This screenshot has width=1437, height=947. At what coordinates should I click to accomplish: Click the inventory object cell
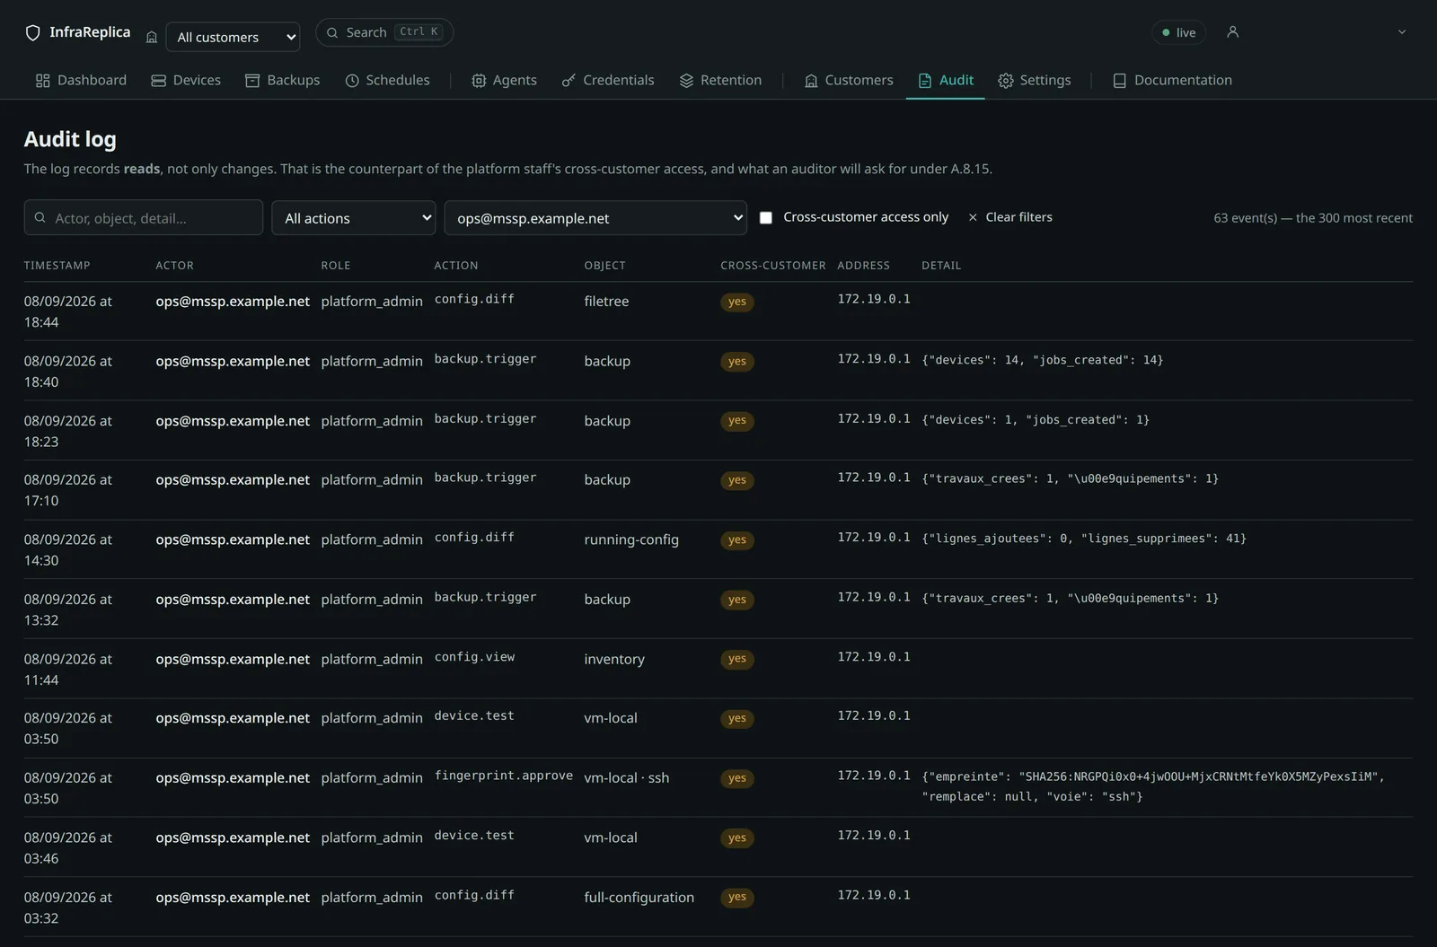614,659
